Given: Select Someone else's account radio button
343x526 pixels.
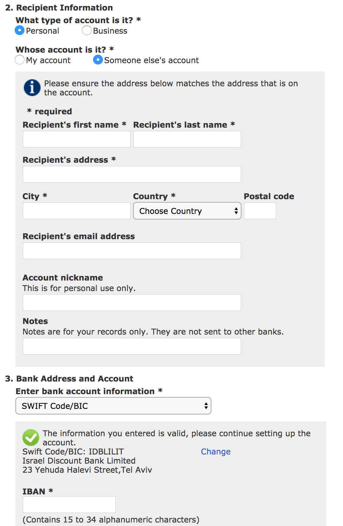Looking at the screenshot, I should tap(98, 60).
